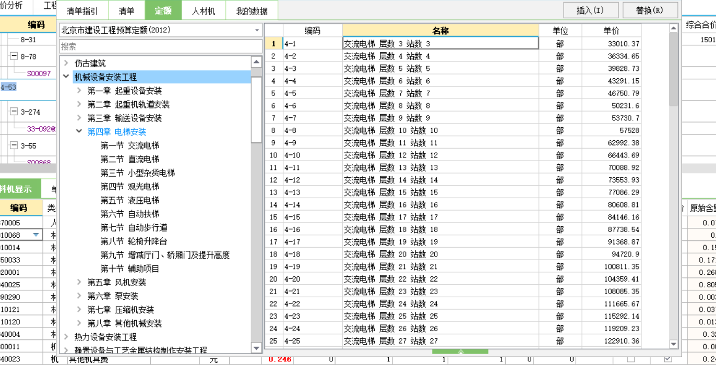Click row number 16 in the quota table

[273, 229]
